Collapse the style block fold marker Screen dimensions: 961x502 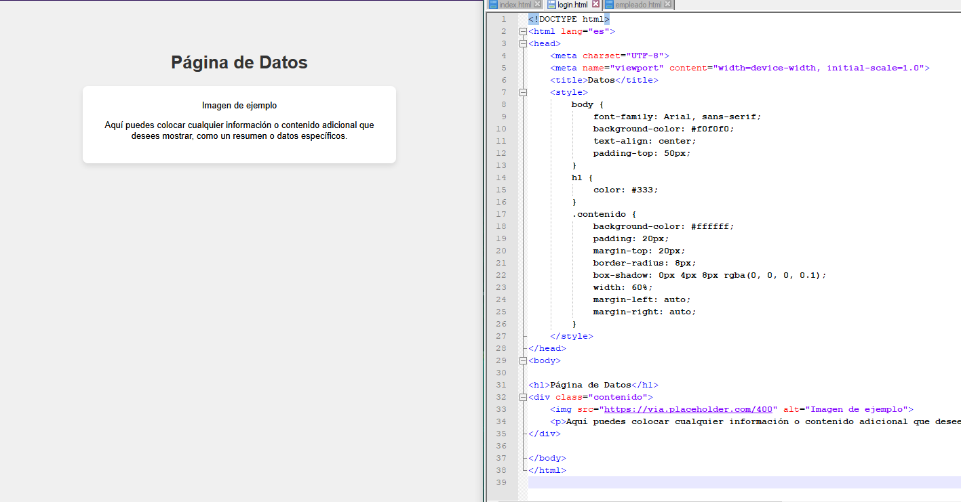523,92
